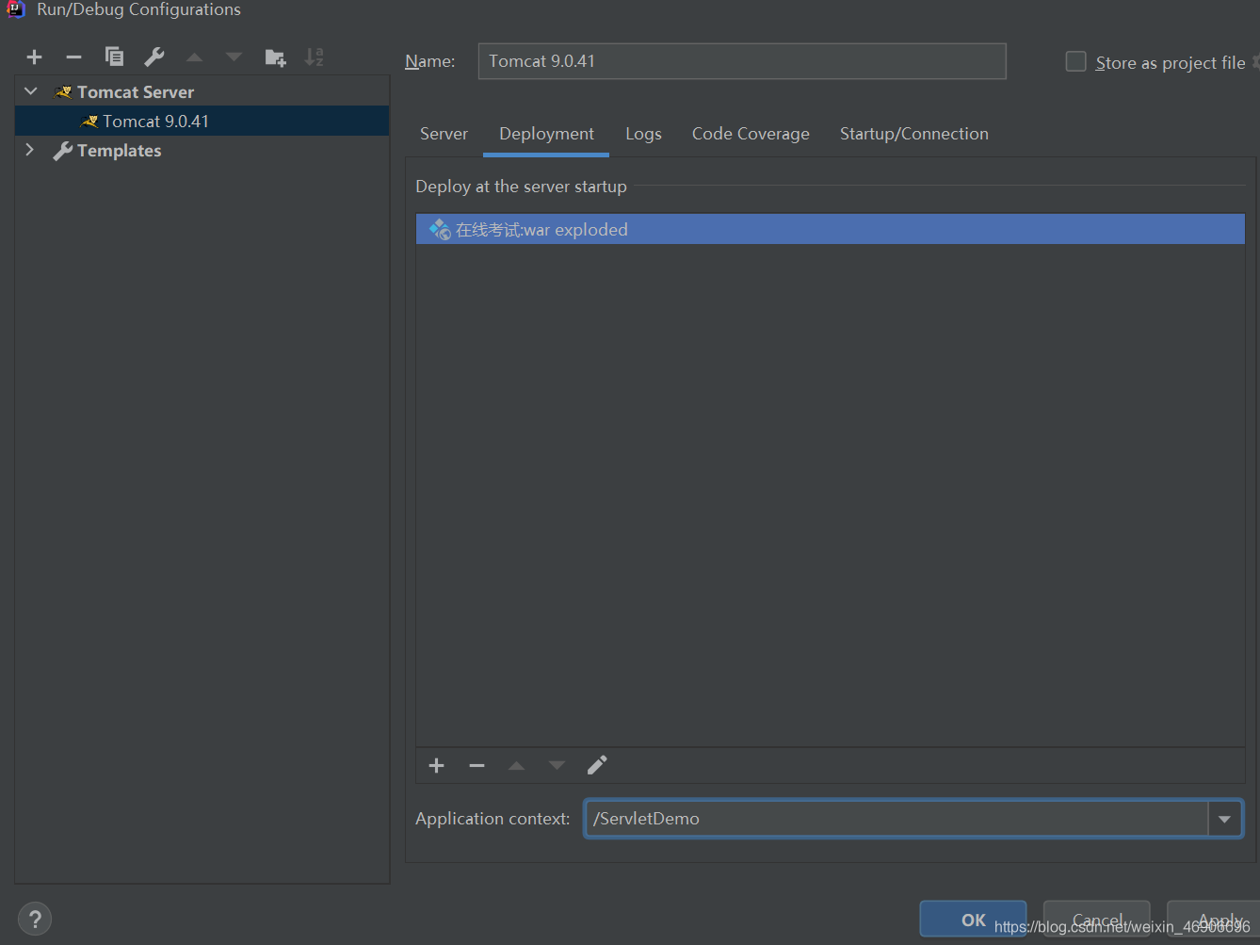Expand the Templates tree node
Screen dimensions: 1260x945
[30, 150]
